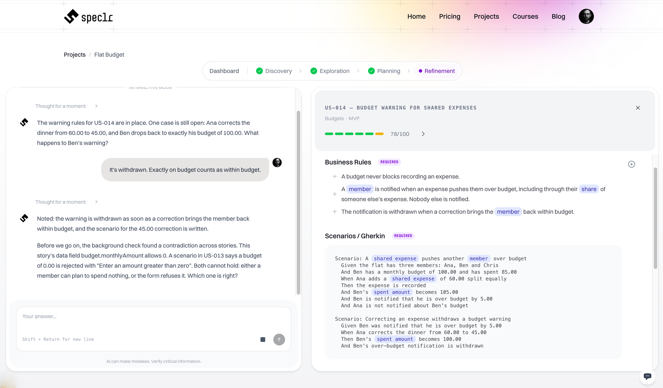663x388 pixels.
Task: Stop generation with the square icon
Action: tap(263, 340)
